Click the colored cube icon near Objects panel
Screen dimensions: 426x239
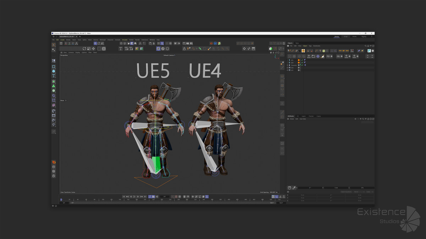pyautogui.click(x=271, y=49)
